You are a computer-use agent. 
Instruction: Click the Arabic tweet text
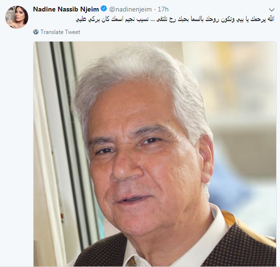tap(175, 20)
